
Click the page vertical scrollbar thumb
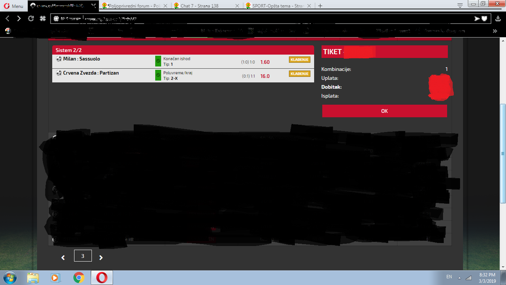[x=503, y=153]
